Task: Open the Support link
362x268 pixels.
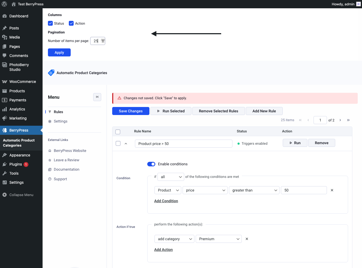Action: point(60,179)
